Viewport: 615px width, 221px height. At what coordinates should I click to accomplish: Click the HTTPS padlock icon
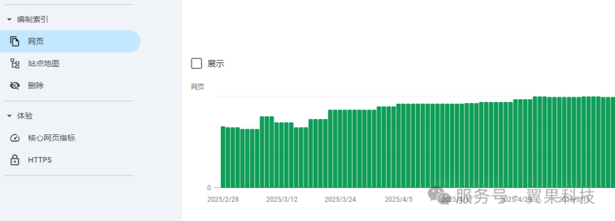[x=15, y=160]
